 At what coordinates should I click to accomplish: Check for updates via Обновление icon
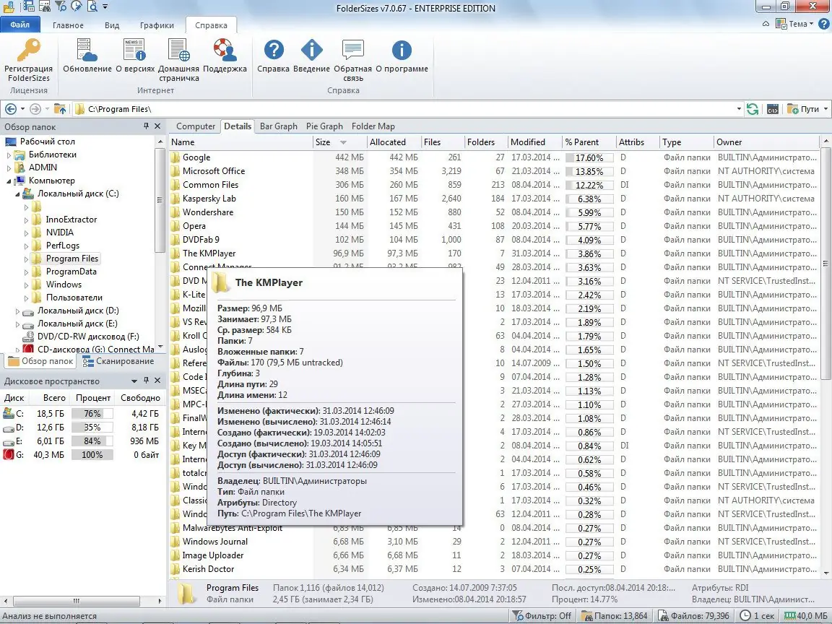(x=87, y=51)
